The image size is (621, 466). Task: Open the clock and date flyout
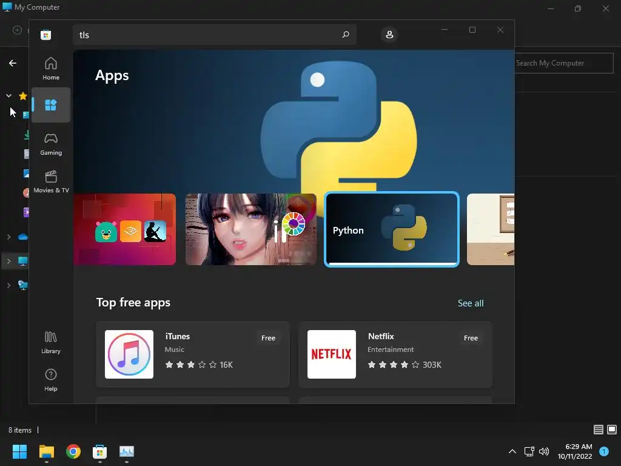point(575,451)
